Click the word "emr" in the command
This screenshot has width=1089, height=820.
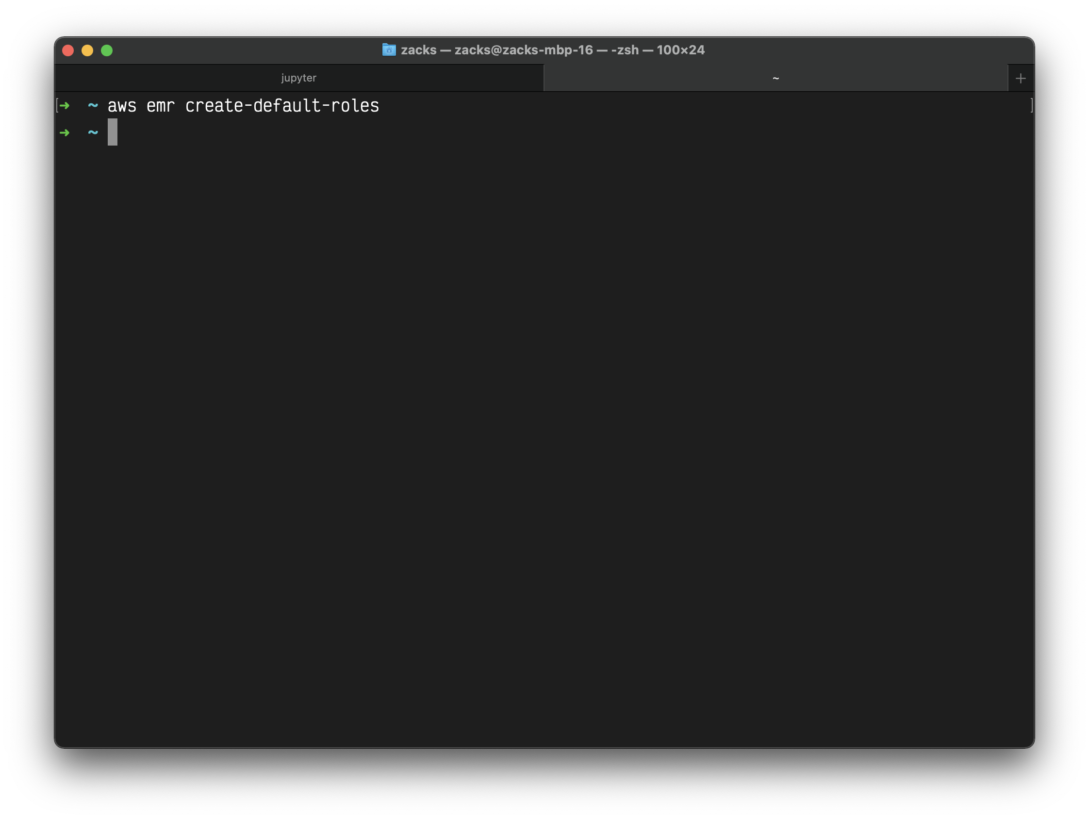pos(161,106)
